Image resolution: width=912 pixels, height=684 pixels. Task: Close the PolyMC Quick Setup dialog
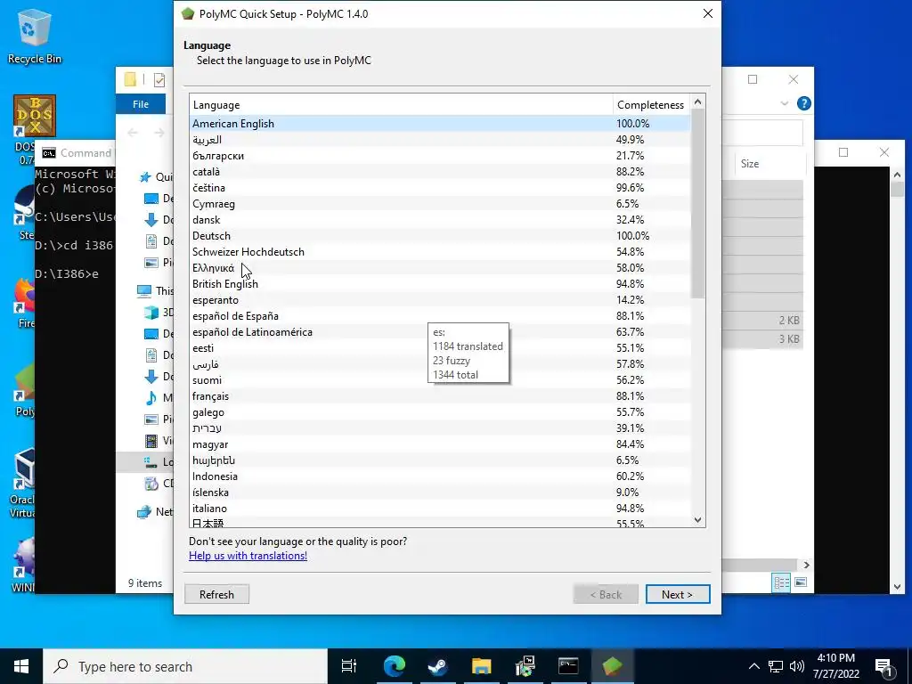click(x=707, y=13)
